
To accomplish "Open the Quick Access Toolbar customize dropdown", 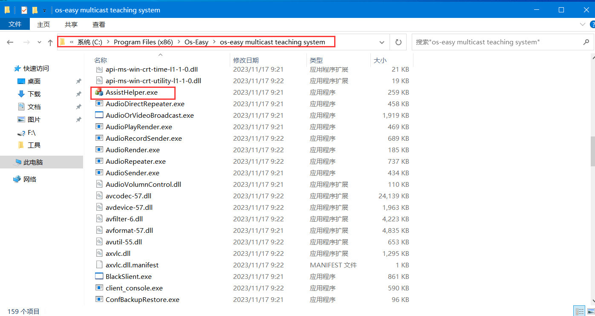I will pos(44,10).
